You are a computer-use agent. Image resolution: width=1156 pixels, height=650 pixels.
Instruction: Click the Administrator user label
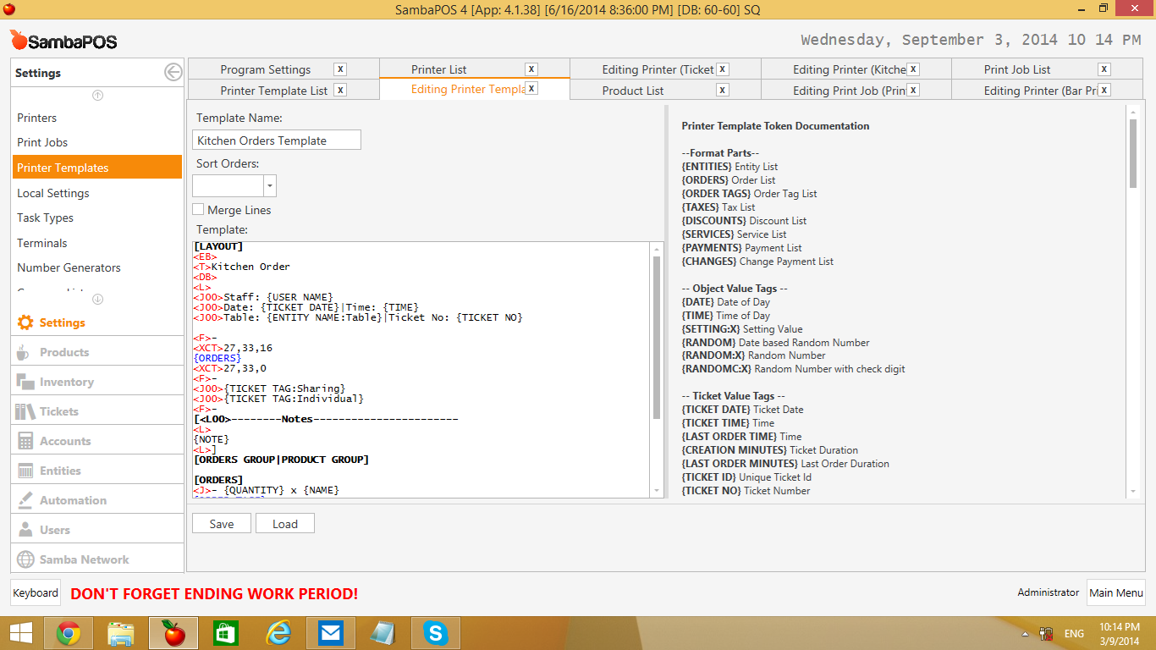[x=1049, y=592]
